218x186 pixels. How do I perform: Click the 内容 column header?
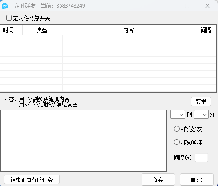click(129, 30)
